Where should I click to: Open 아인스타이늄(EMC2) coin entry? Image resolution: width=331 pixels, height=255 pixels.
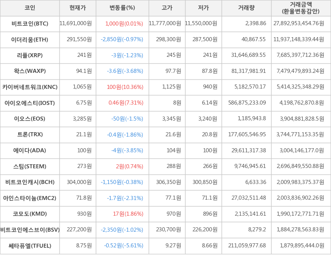pyautogui.click(x=30, y=198)
